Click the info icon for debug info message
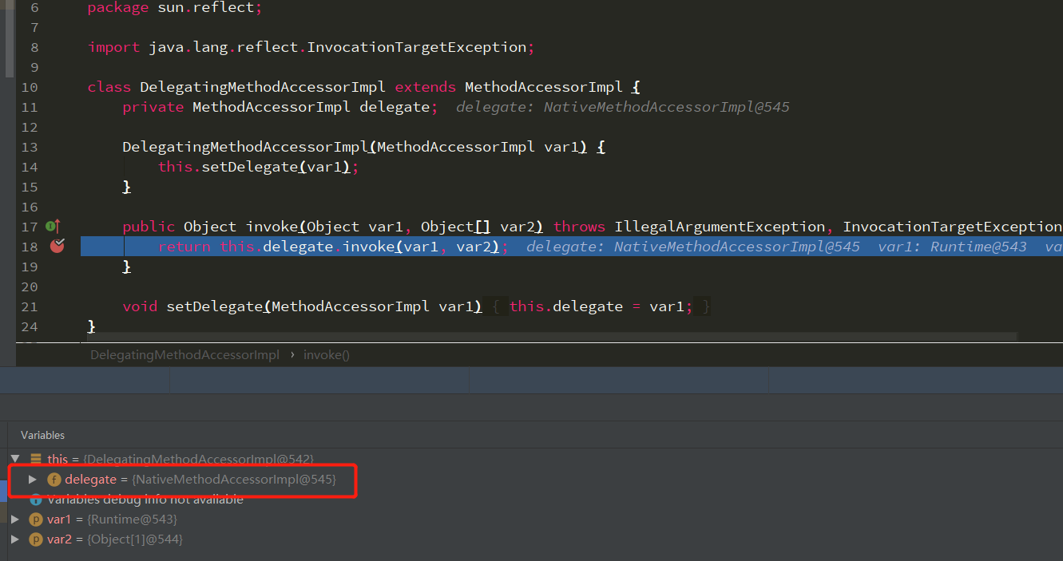 point(36,500)
